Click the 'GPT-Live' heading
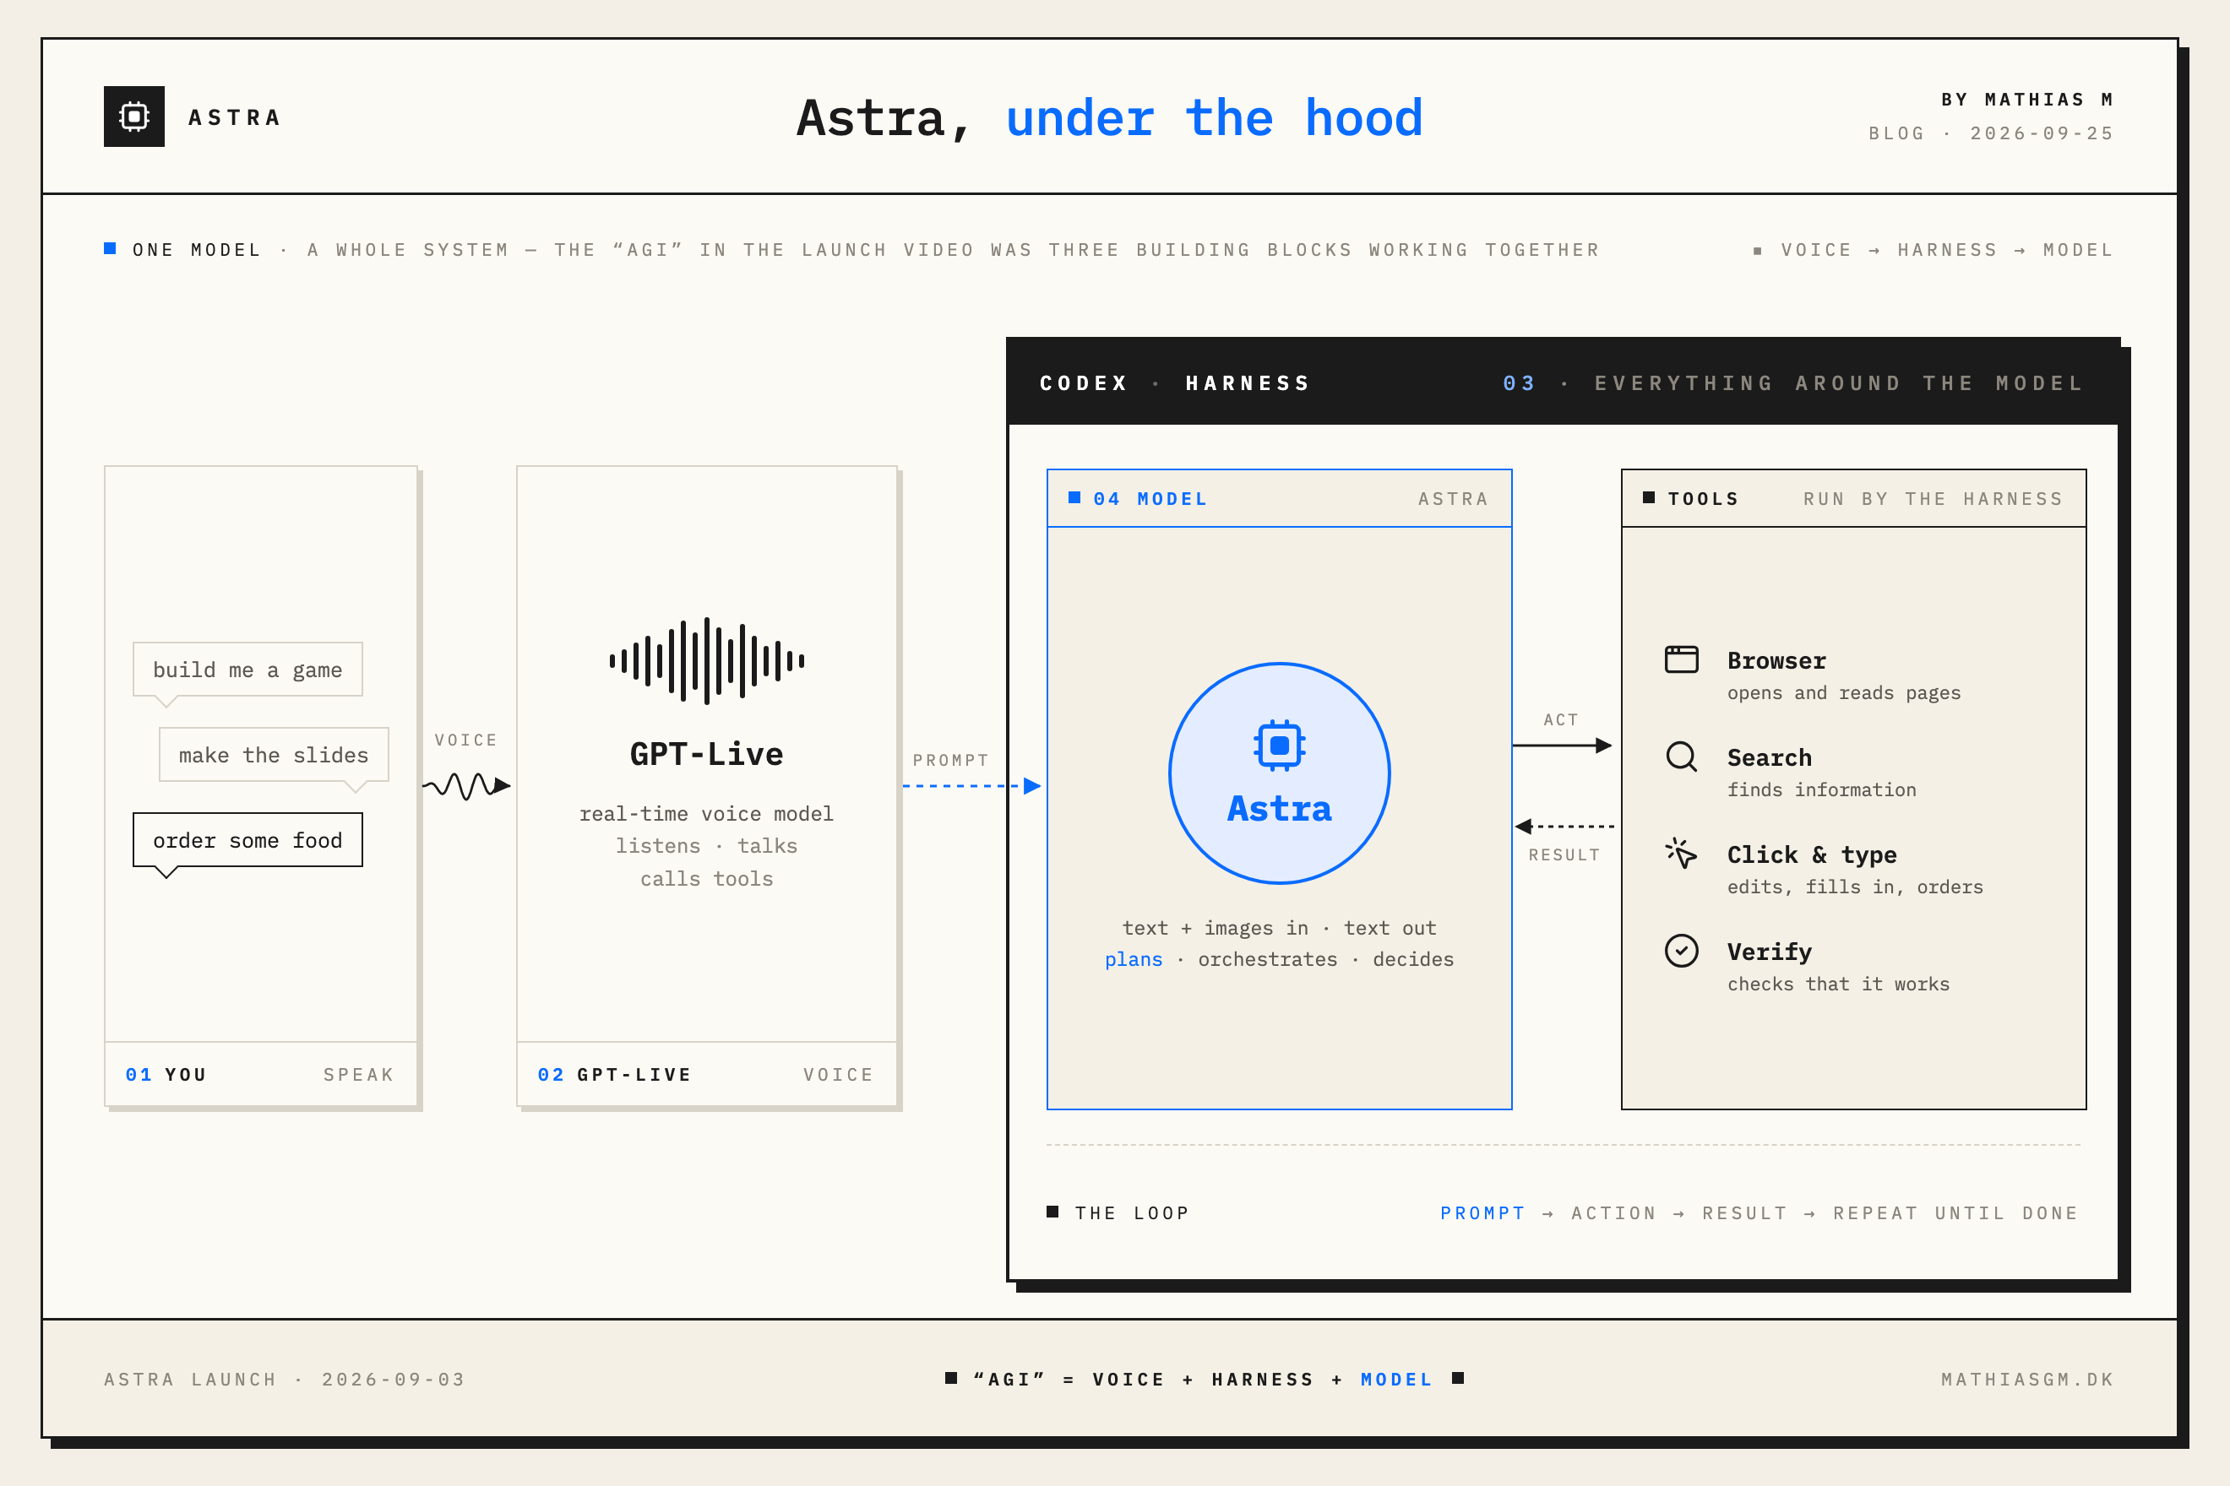Viewport: 2230px width, 1486px height. tap(706, 754)
